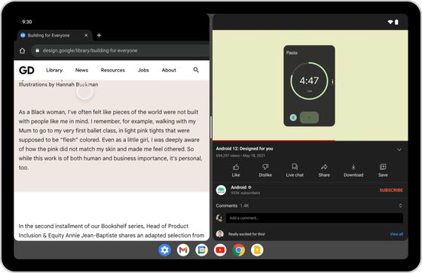Tap the Pasta timer video player
This screenshot has height=273, width=422.
[x=310, y=85]
